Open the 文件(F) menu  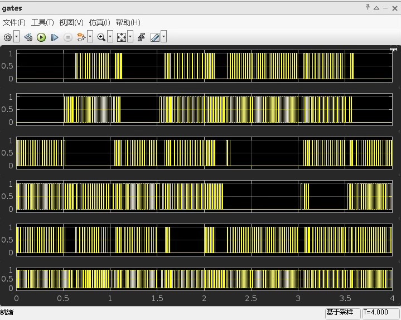(14, 22)
